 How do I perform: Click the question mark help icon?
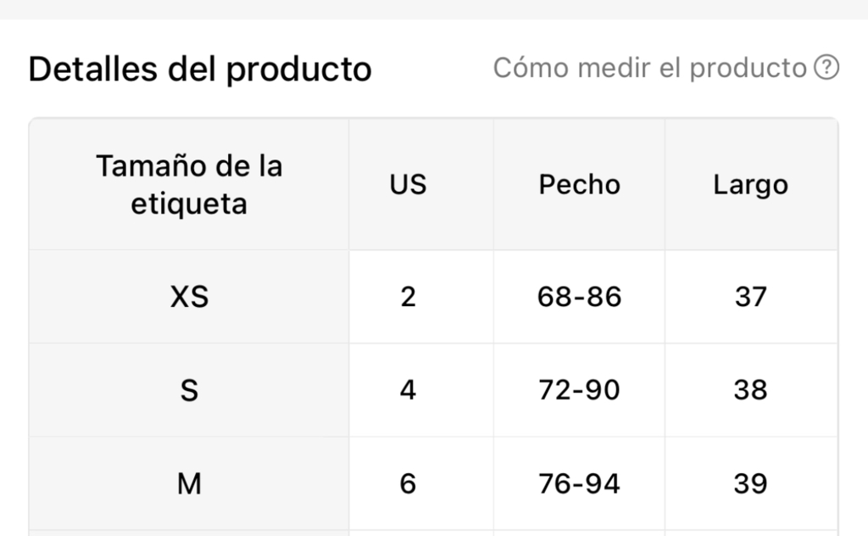pos(826,68)
